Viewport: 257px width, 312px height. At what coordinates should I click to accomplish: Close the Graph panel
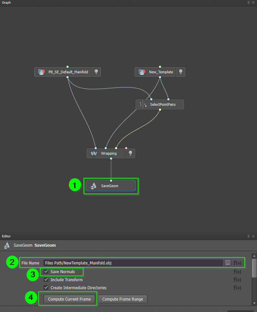point(253,3)
